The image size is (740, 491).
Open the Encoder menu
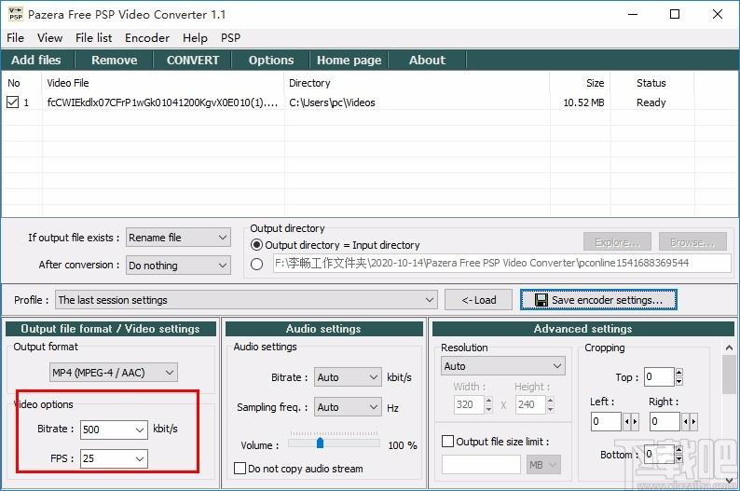pos(146,38)
